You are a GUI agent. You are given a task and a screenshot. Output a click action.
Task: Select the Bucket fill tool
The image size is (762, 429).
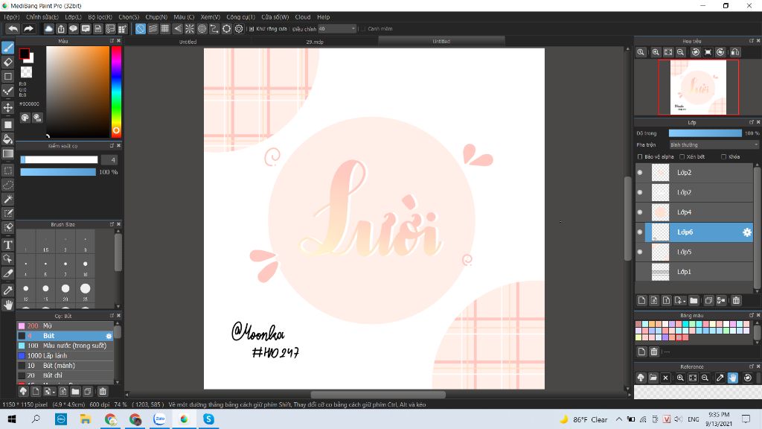coord(7,139)
